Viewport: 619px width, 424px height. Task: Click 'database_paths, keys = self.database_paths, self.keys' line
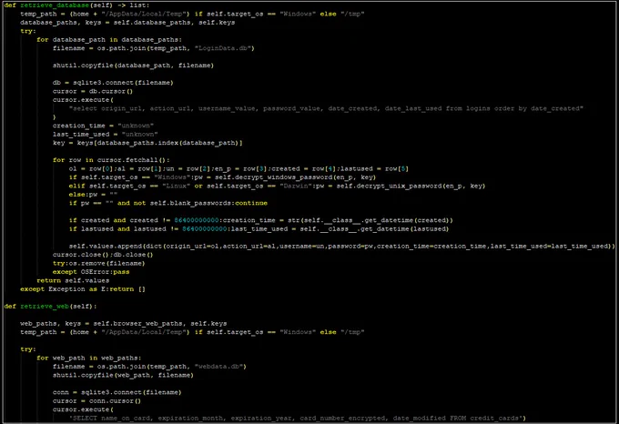coord(127,23)
